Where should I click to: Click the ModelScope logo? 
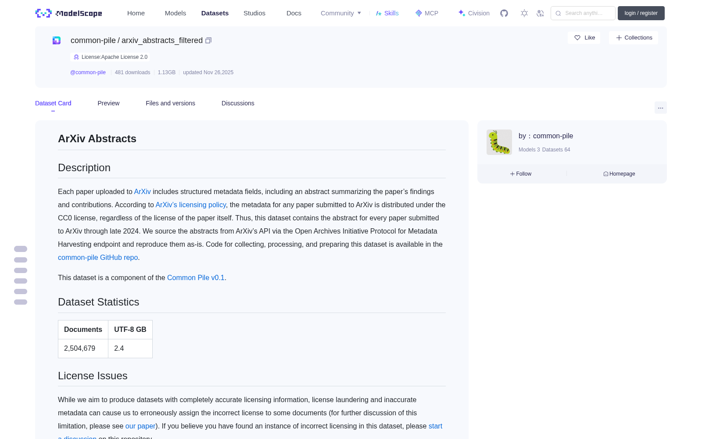coord(68,13)
